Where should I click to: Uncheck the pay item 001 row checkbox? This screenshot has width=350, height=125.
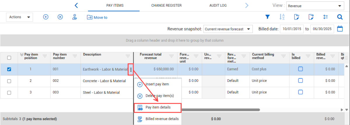tap(9, 69)
